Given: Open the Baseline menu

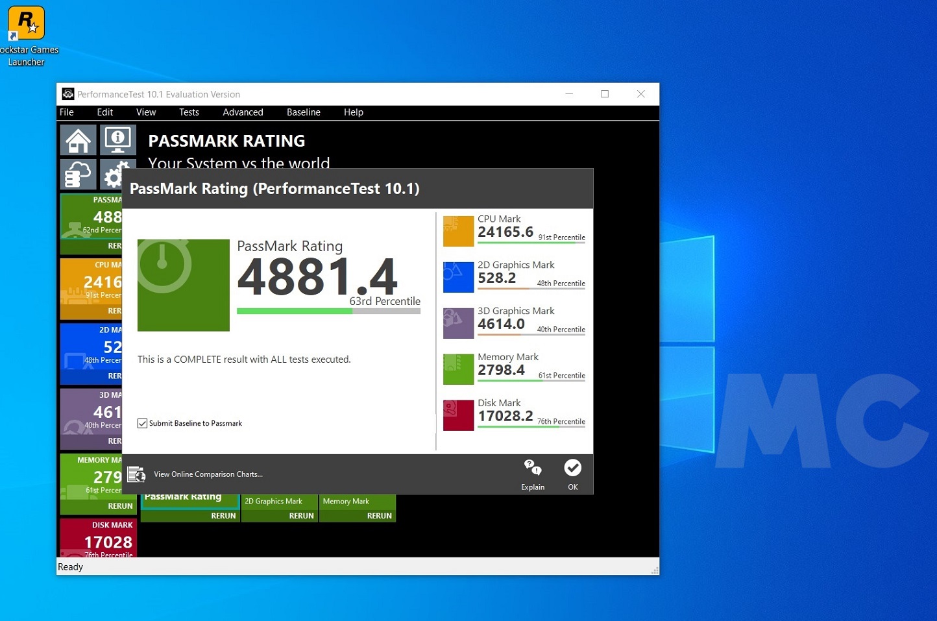Looking at the screenshot, I should [303, 112].
